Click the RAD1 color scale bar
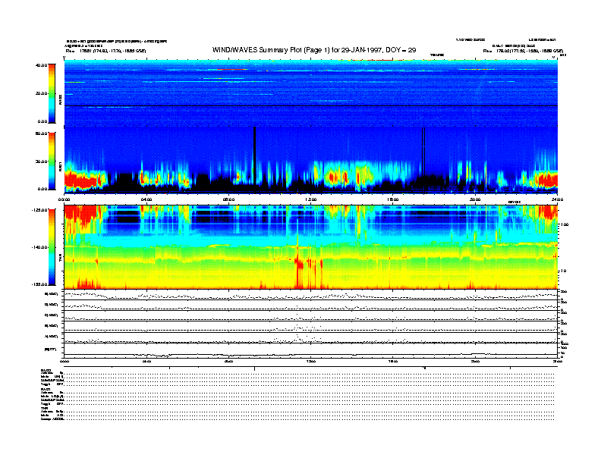This screenshot has width=601, height=464. tap(52, 161)
